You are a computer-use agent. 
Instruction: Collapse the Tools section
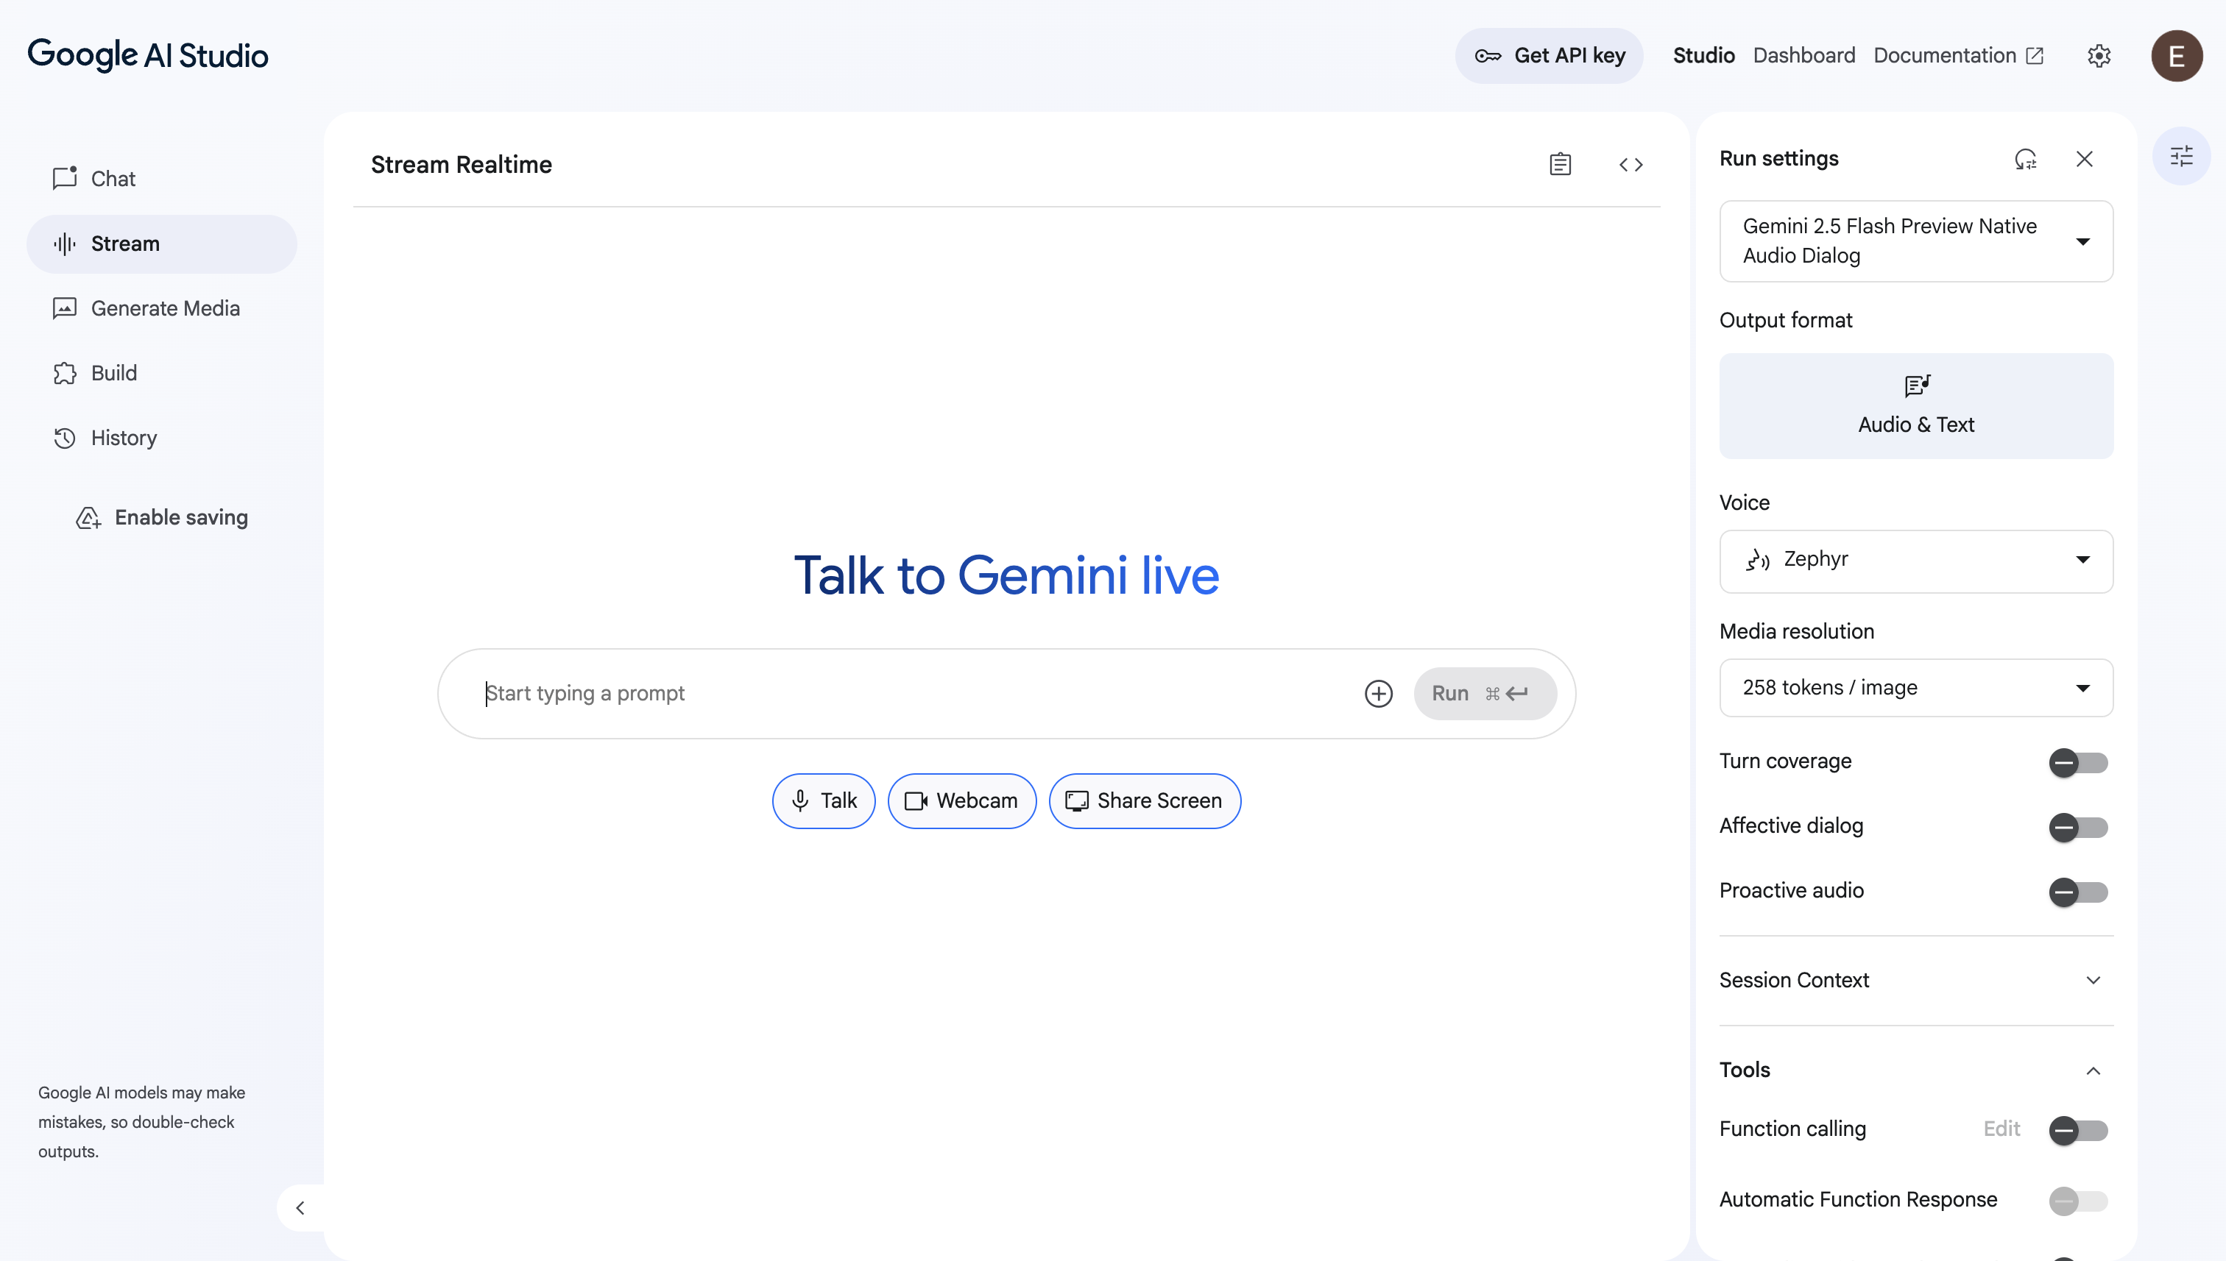point(1916,1070)
